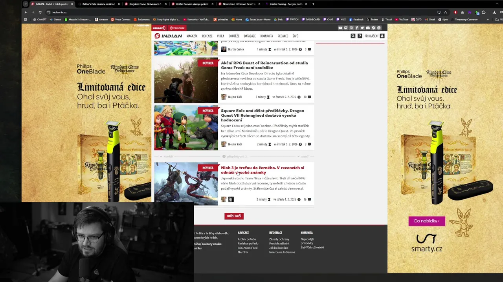Click Mojmír Kočí avatar on the Beast of Reincarnation article
Screen dimensions: 503x282
[224, 97]
